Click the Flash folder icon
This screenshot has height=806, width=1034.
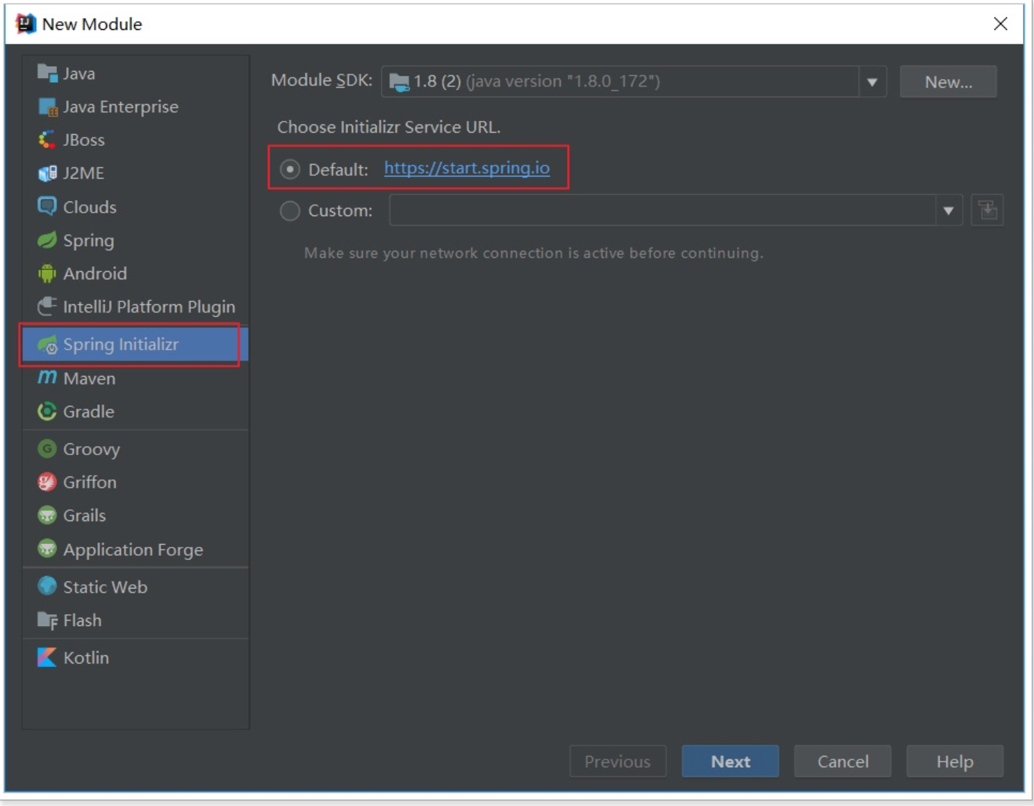pos(47,620)
